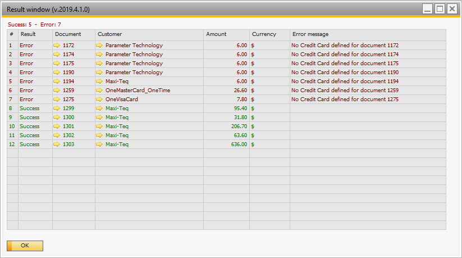Open document 1302 via its link arrow
The image size is (462, 258).
coord(57,135)
